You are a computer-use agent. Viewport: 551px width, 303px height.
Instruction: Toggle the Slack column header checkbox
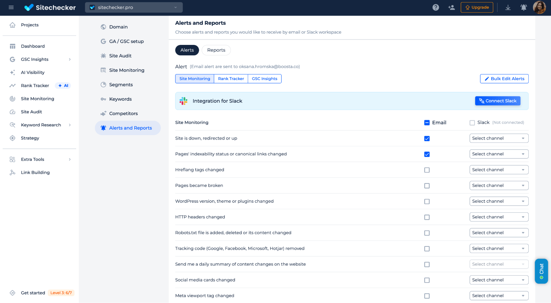tap(472, 123)
